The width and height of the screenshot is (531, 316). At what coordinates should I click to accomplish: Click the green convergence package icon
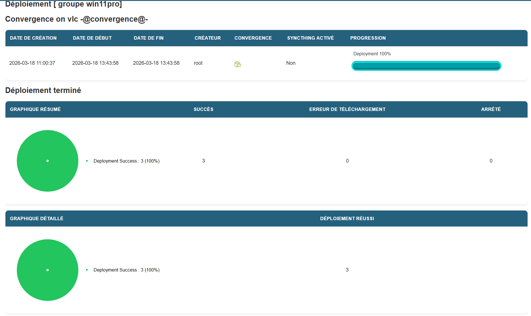(x=238, y=64)
